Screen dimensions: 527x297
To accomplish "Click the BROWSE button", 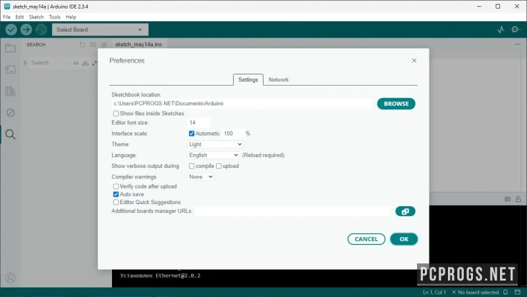I will [396, 104].
